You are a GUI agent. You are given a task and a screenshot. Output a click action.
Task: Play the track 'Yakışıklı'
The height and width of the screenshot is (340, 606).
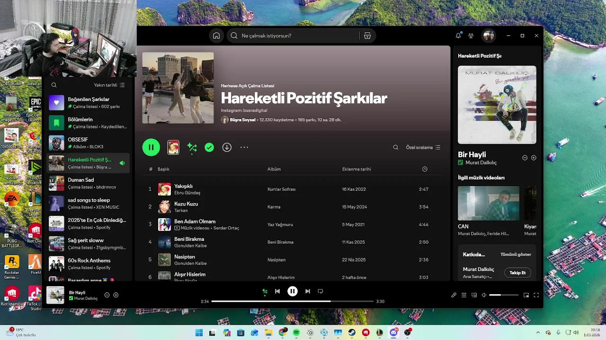tap(293, 189)
